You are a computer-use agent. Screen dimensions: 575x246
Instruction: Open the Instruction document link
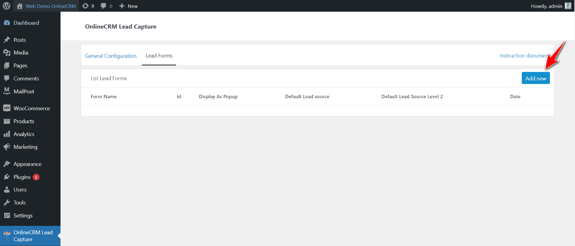[524, 55]
